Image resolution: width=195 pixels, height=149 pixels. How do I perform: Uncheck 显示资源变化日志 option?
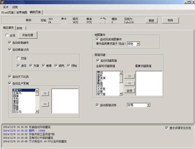[167, 127]
